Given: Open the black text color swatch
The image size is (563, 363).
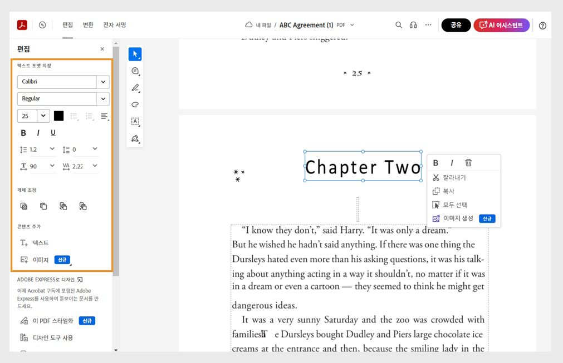Looking at the screenshot, I should point(58,116).
